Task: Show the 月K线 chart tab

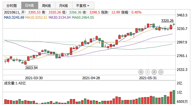Action: click(64, 6)
